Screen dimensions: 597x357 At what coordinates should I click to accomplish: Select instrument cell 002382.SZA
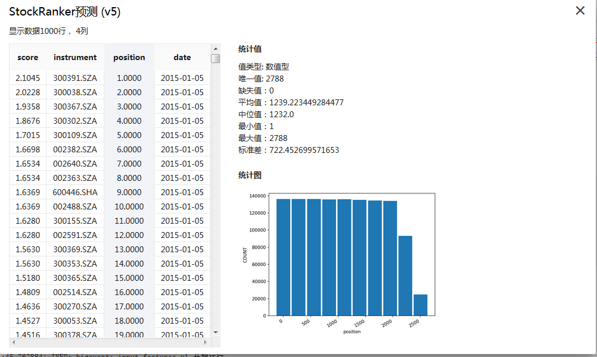(x=75, y=149)
